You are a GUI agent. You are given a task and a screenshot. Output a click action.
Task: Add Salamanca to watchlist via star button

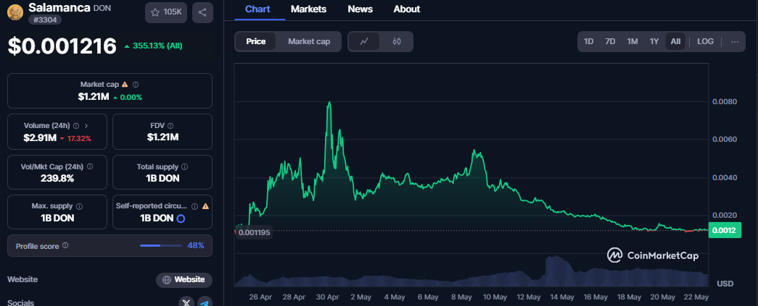[166, 12]
